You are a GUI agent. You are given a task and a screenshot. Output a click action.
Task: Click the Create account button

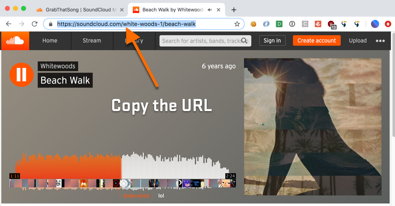click(316, 40)
